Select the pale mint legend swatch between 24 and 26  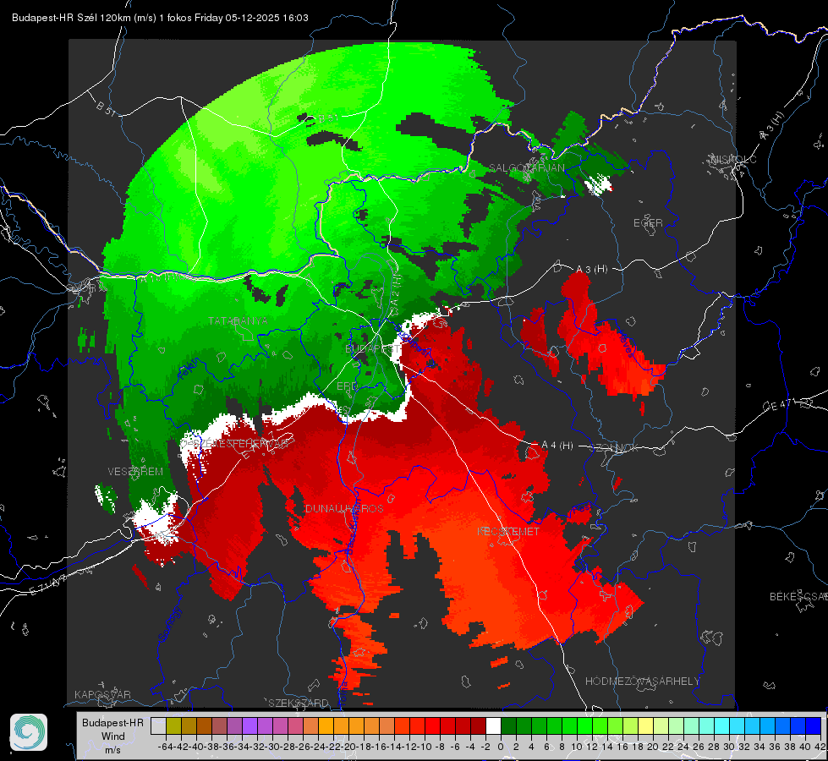tap(691, 726)
